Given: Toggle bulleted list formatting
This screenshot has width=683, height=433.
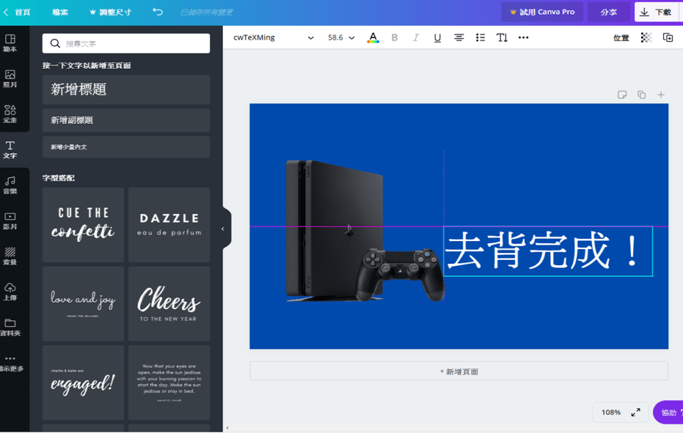Looking at the screenshot, I should [x=480, y=37].
